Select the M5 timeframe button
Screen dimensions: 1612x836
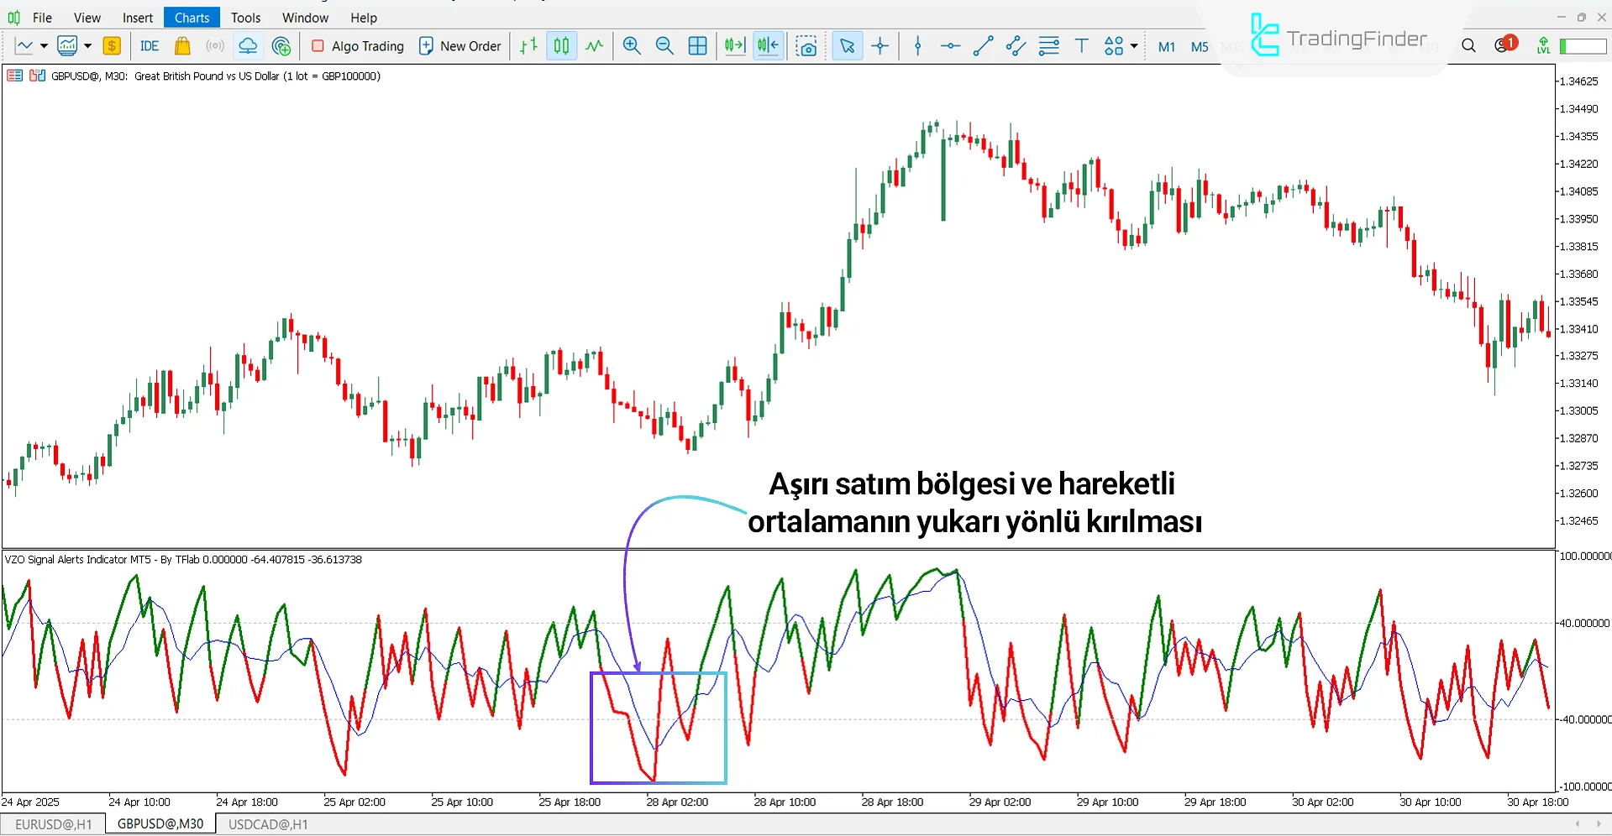[x=1198, y=47]
